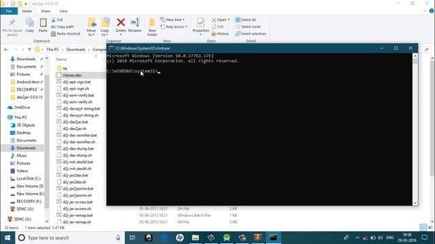The image size is (435, 244).
Task: Open the Action Center notifications icon
Action: click(x=424, y=238)
